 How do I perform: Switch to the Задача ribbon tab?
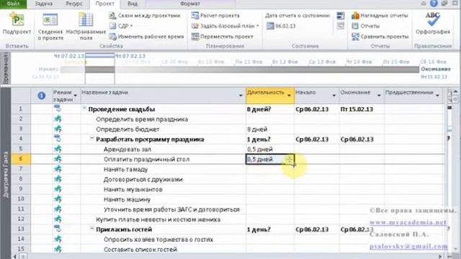(x=43, y=4)
